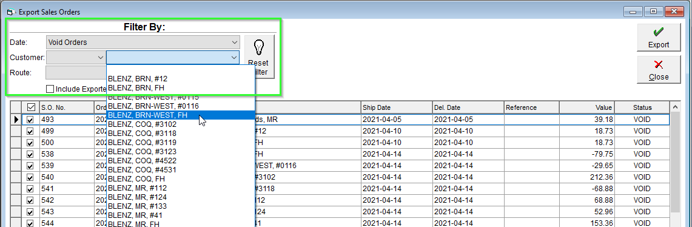
Task: Sort by Reference column header
Action: [x=531, y=107]
